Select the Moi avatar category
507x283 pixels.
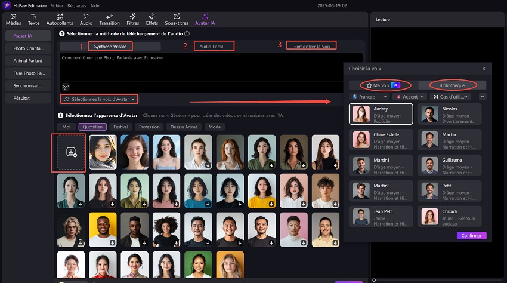[66, 127]
